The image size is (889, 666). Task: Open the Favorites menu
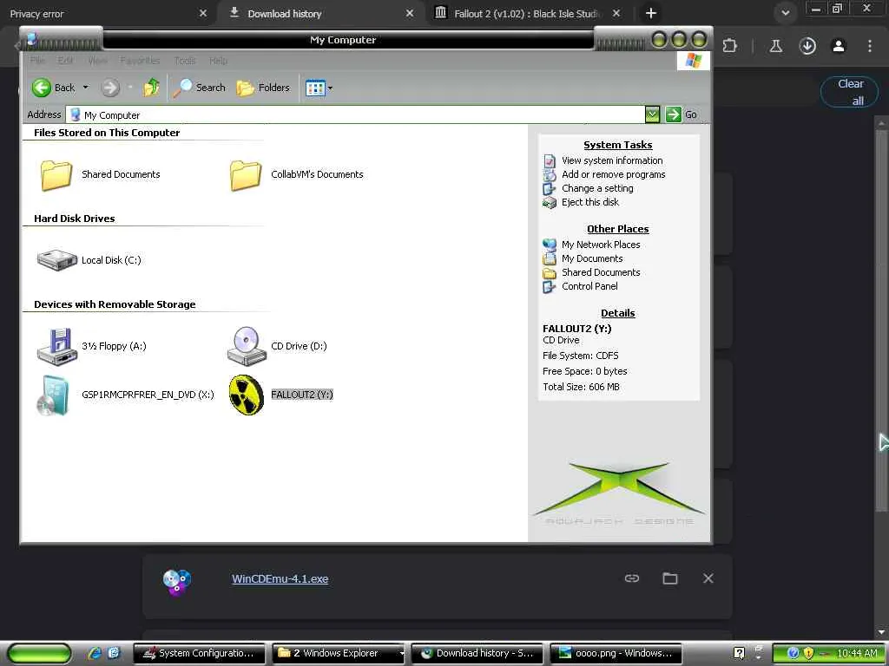[140, 61]
